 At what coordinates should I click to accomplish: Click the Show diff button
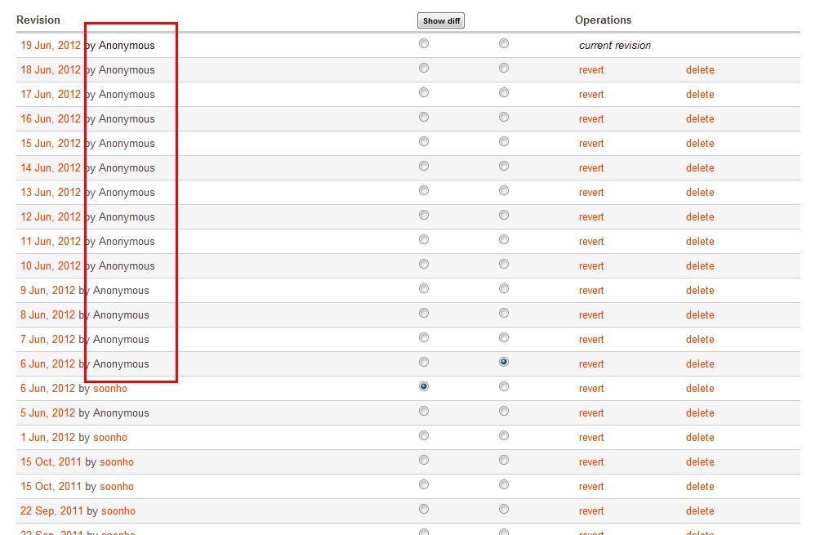440,20
